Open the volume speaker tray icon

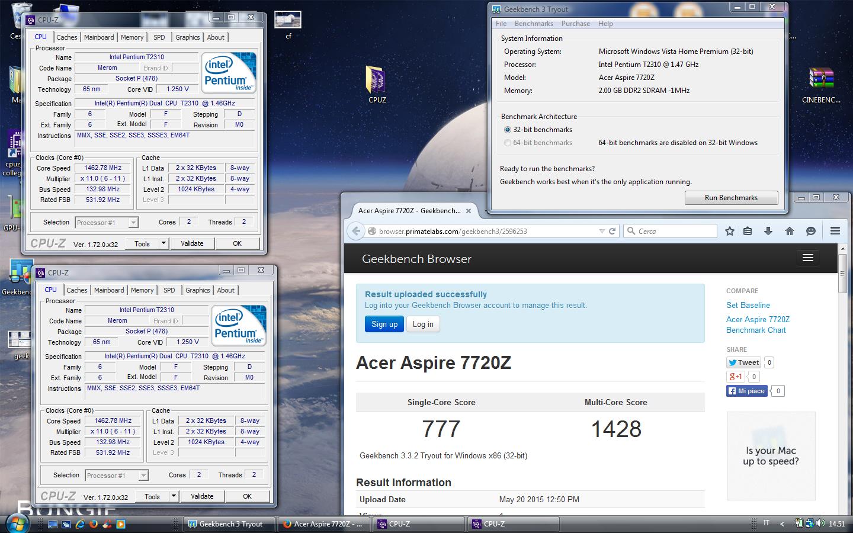click(820, 524)
